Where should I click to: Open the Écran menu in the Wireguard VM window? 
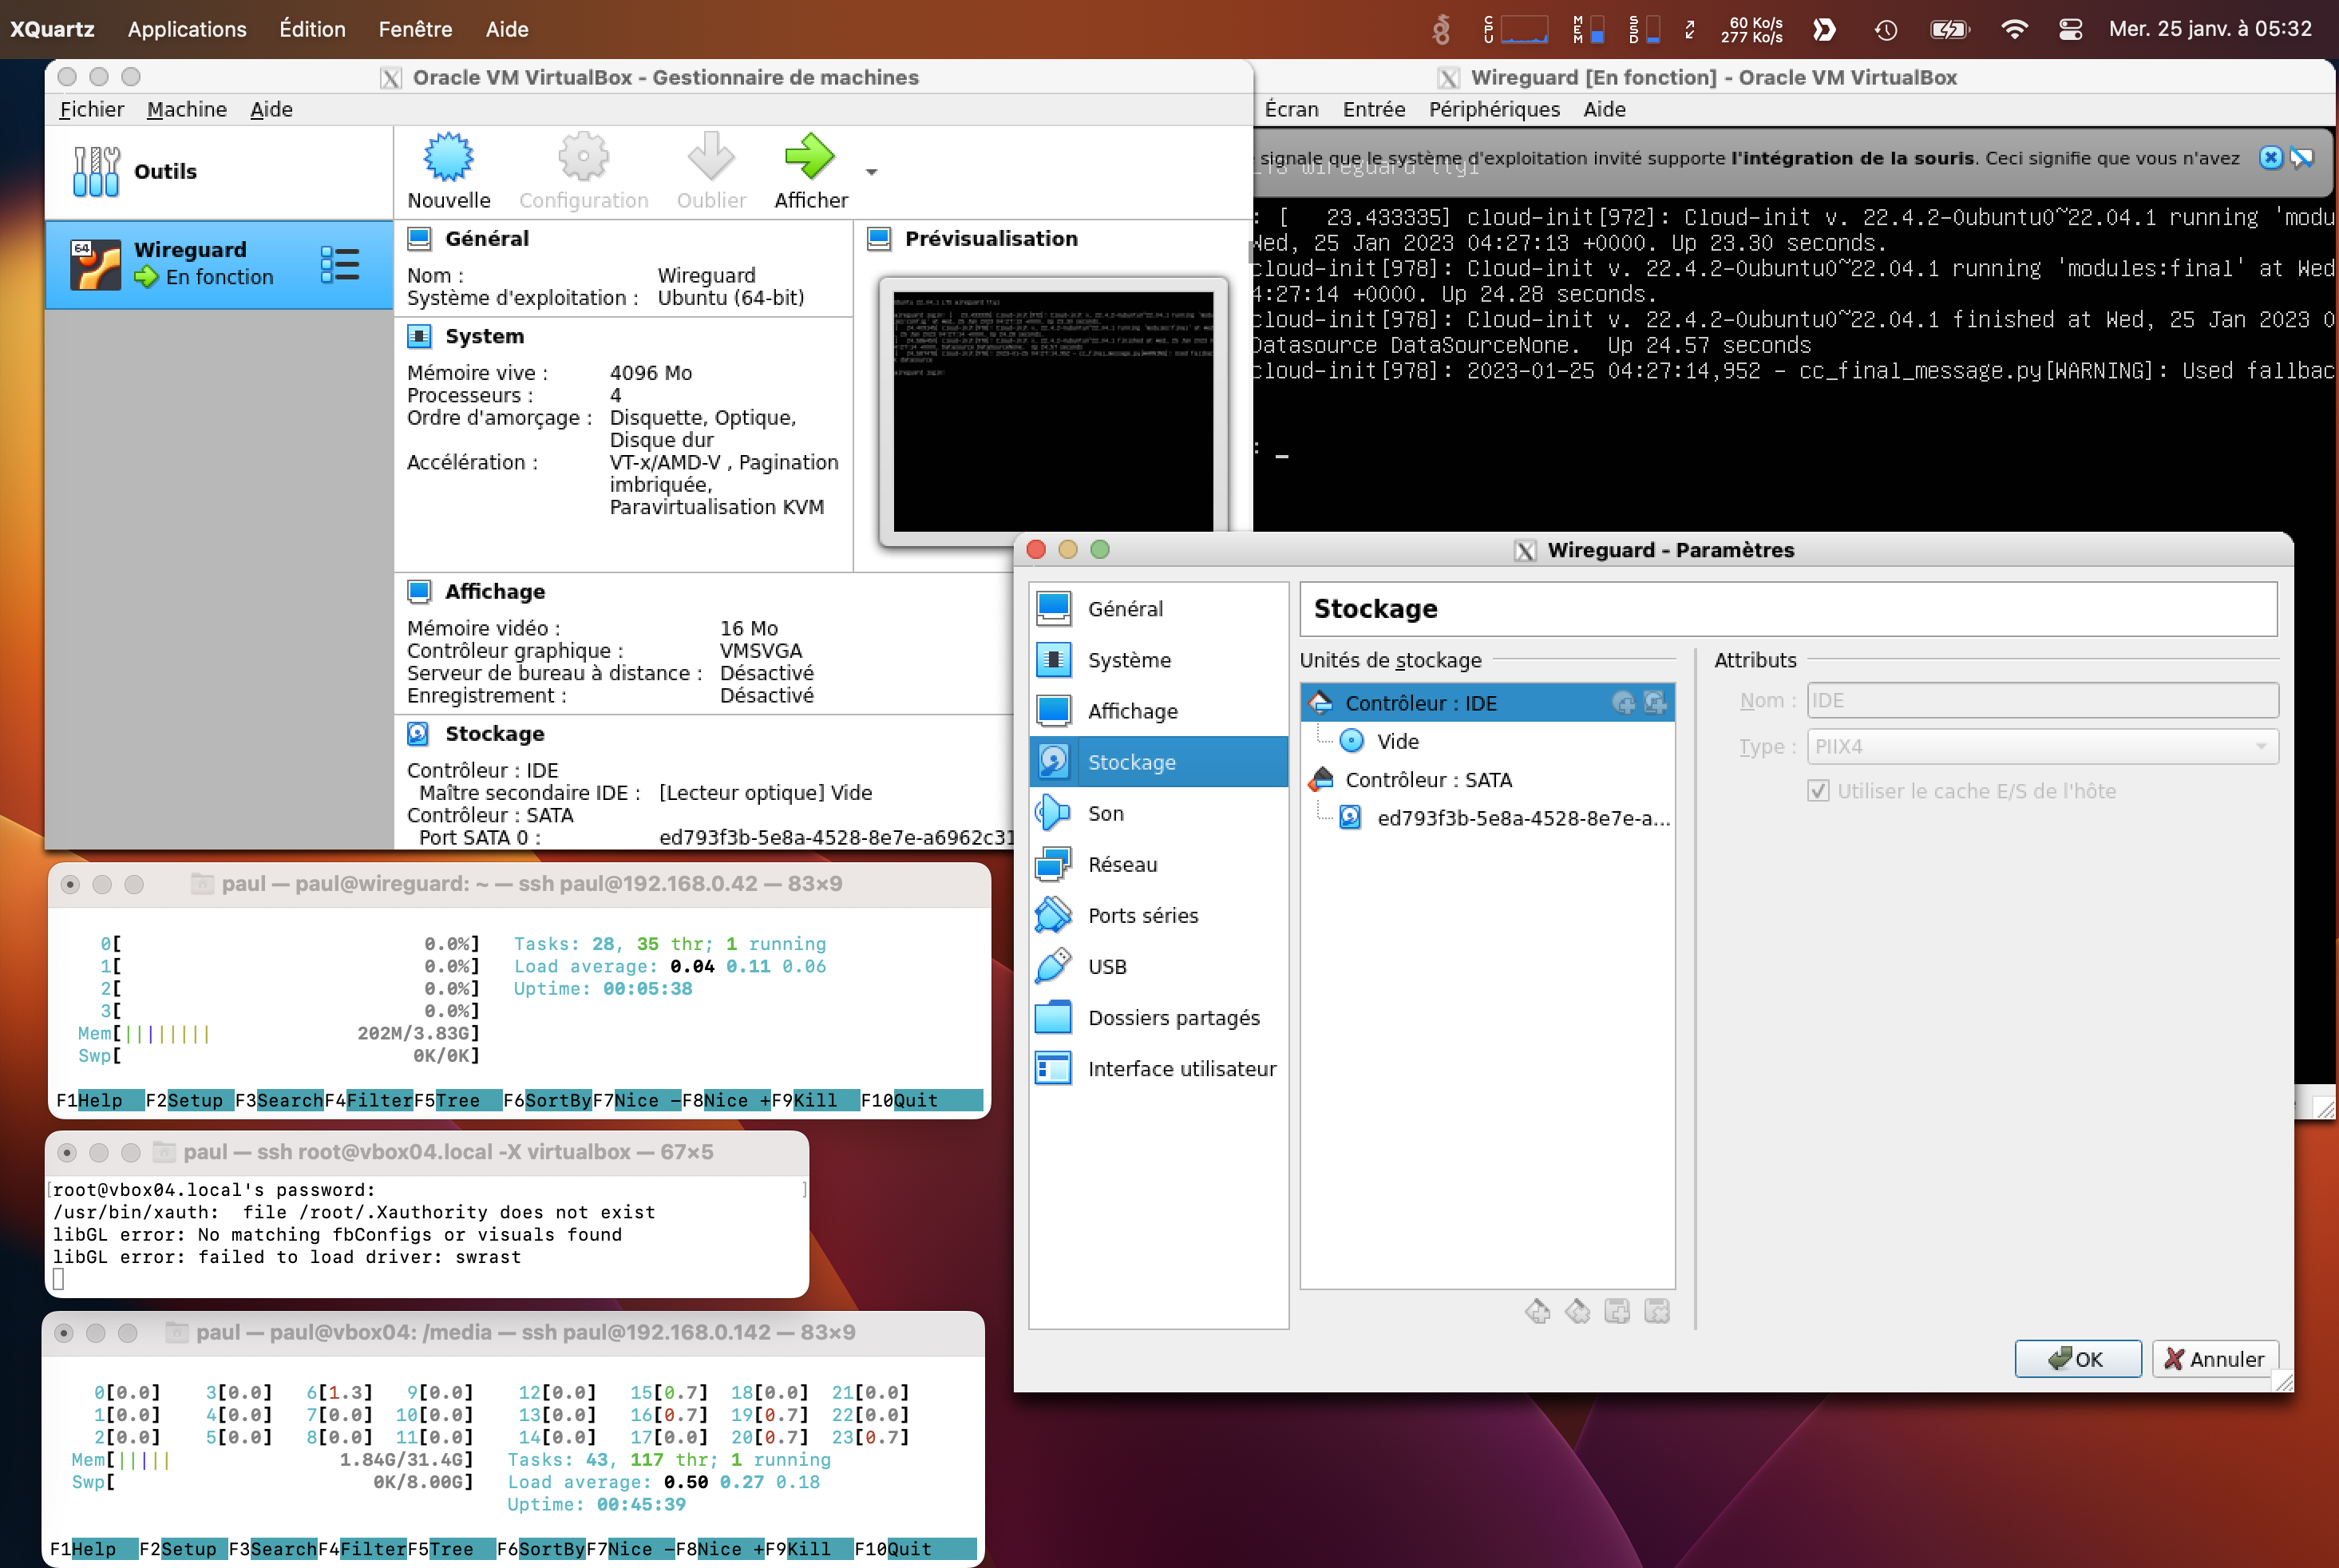1291,109
